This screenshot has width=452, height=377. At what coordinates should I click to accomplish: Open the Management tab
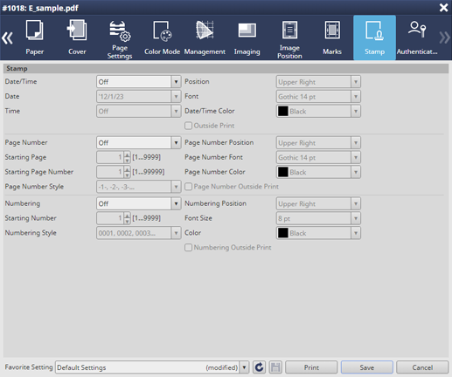tap(205, 38)
